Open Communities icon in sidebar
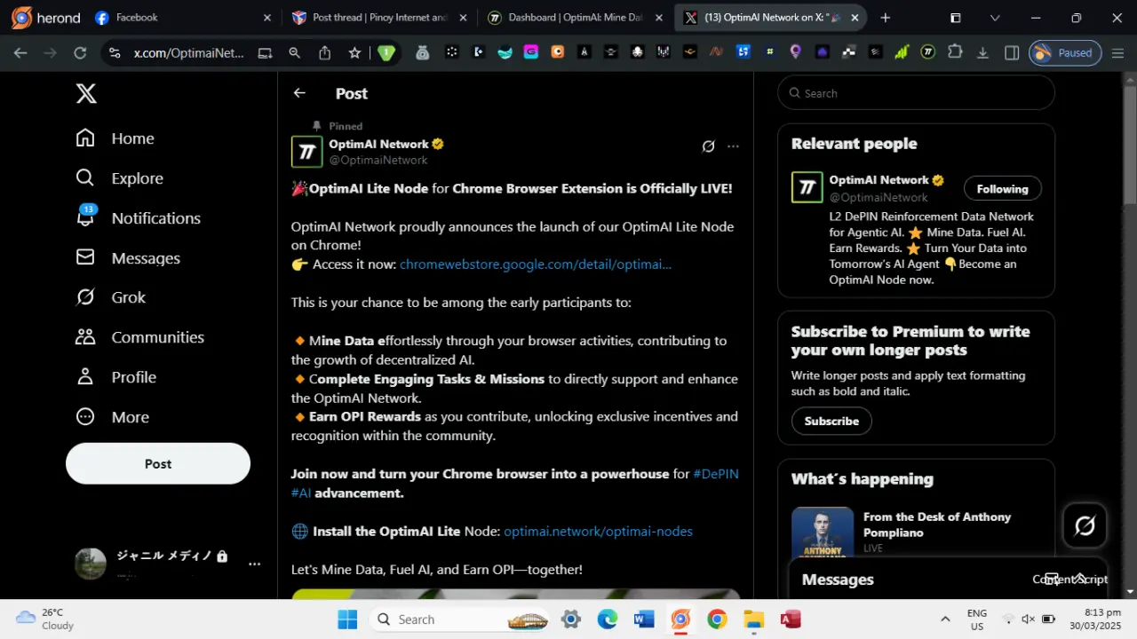Image resolution: width=1137 pixels, height=639 pixels. (x=85, y=337)
